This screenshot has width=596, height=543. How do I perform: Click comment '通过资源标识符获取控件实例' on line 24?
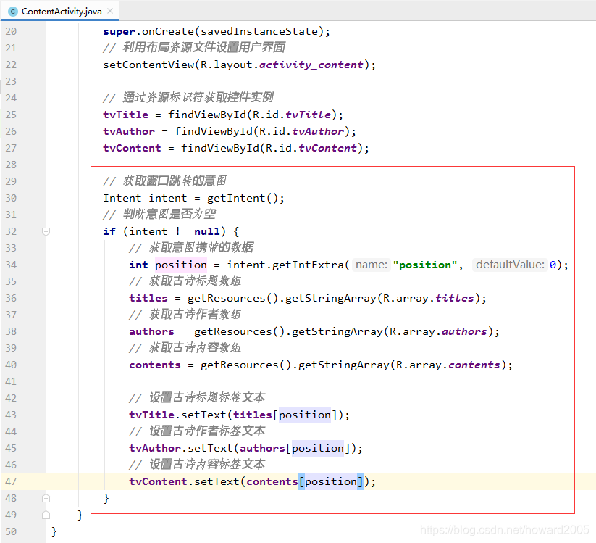tap(198, 98)
